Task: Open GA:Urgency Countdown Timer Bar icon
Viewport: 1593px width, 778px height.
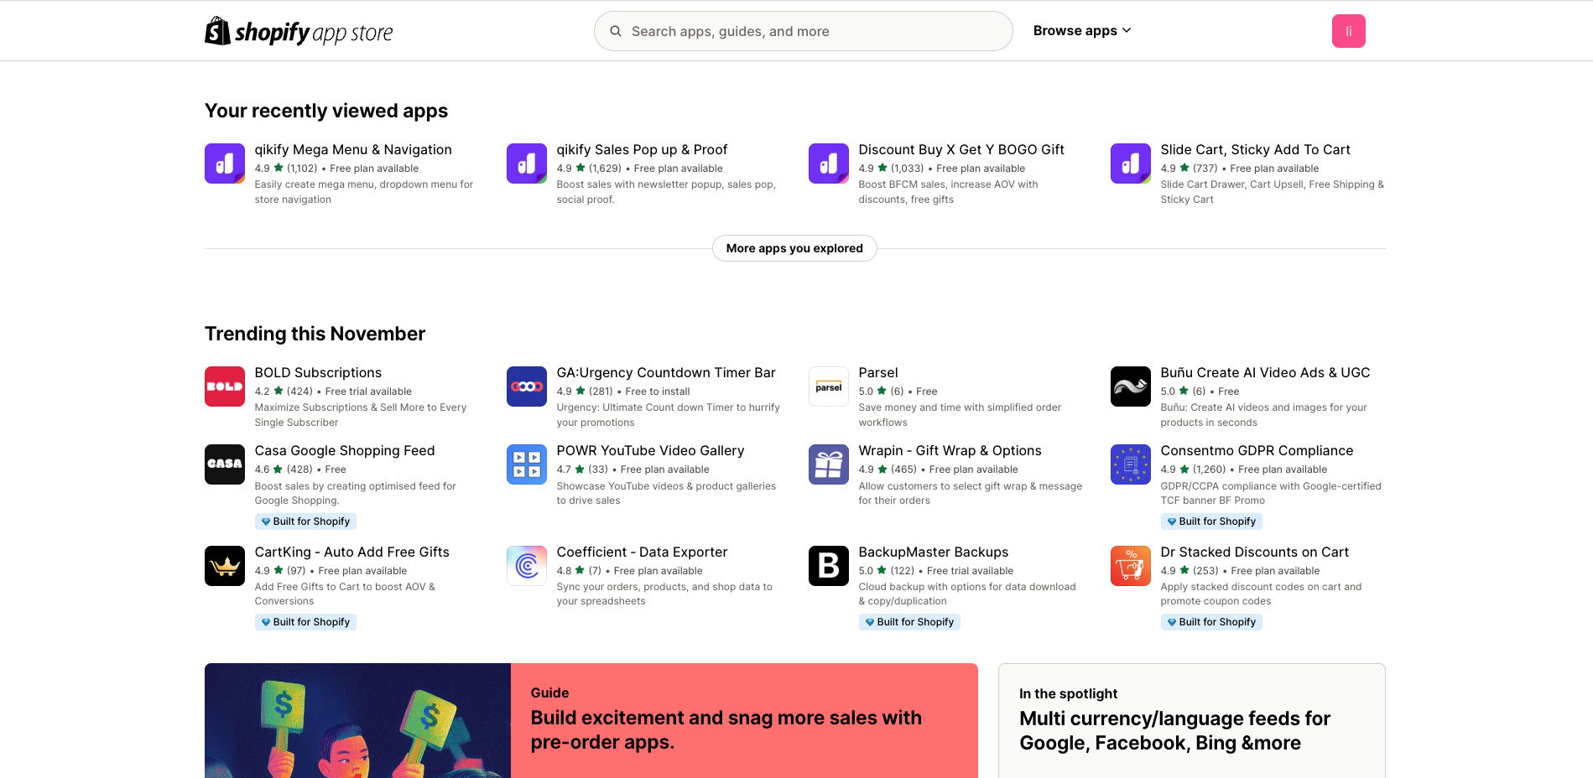Action: [527, 386]
